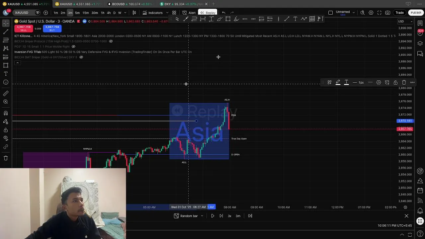Select the crosshair cursor tool in left sidebar
425x239 pixels.
click(x=6, y=23)
